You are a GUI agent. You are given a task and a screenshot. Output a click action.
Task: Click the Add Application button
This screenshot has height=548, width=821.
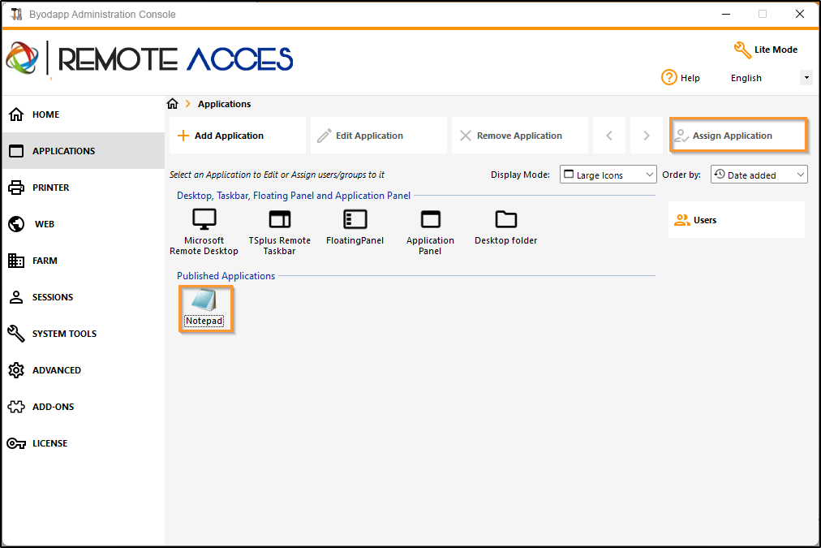(x=238, y=136)
